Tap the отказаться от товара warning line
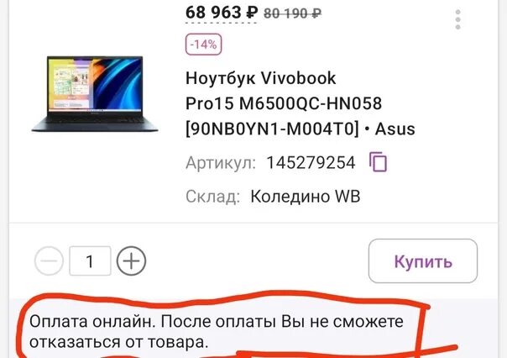Screen dimensions: 507x358 118,343
